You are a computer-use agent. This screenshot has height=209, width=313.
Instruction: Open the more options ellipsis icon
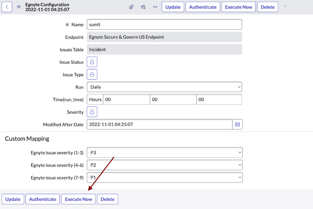click(155, 7)
